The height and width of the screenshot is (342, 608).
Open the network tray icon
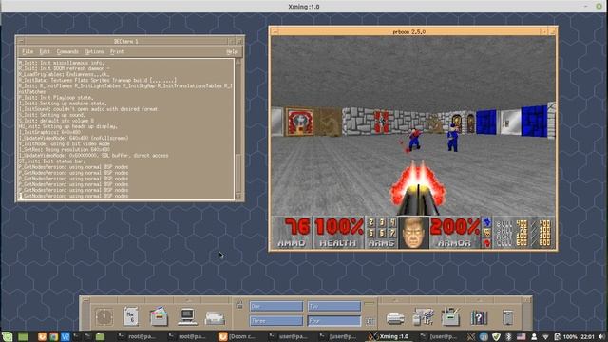pos(545,336)
